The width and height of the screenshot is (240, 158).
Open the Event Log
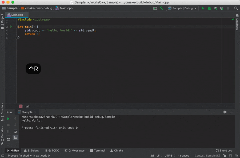(x=224, y=151)
